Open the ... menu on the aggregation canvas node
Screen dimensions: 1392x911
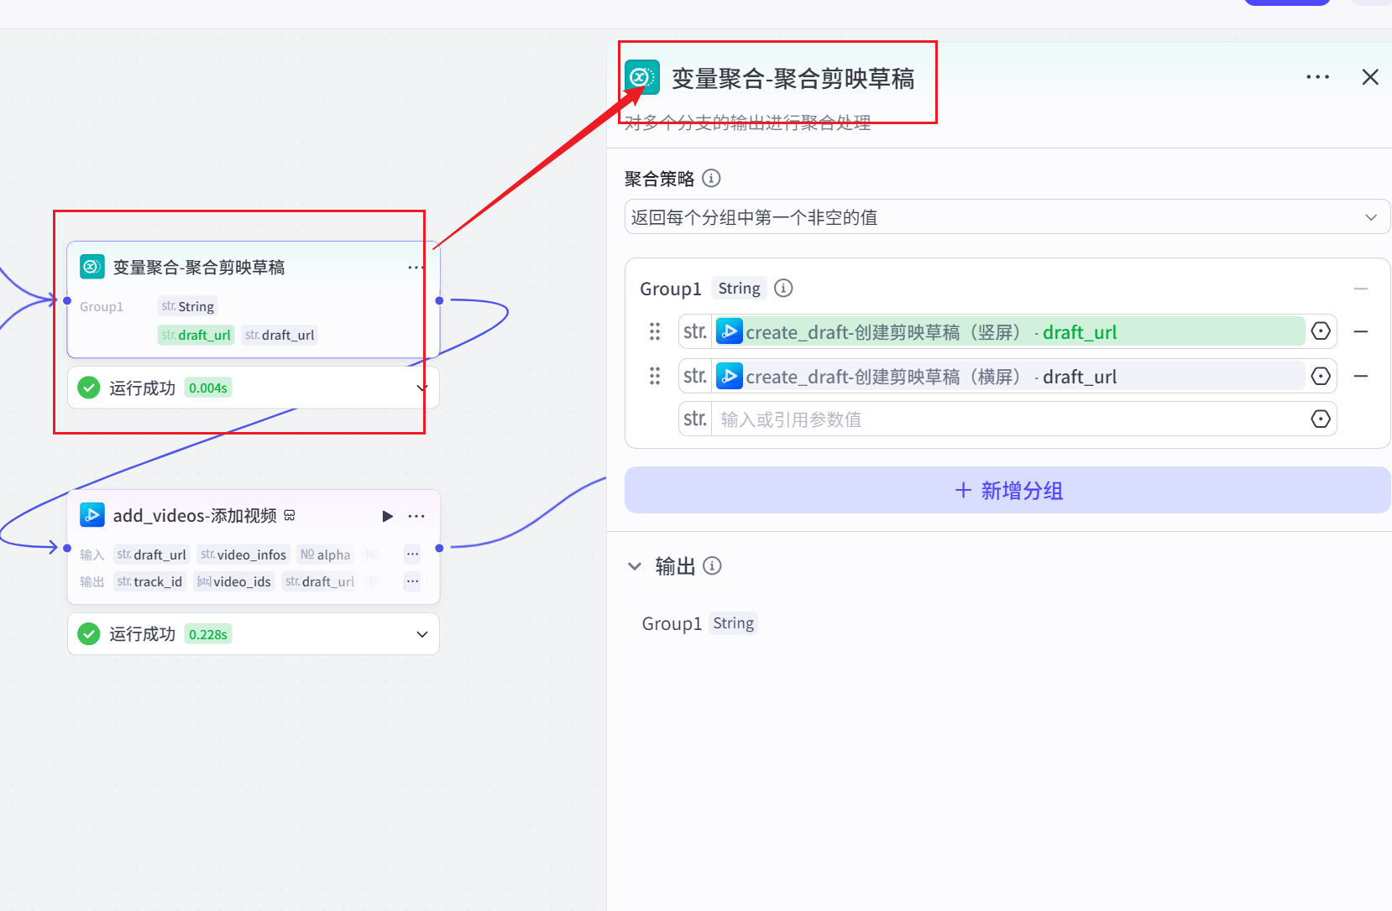[x=415, y=267]
